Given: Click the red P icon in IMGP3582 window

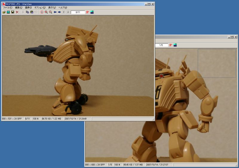Looking at the screenshot, I should [x=88, y=12].
